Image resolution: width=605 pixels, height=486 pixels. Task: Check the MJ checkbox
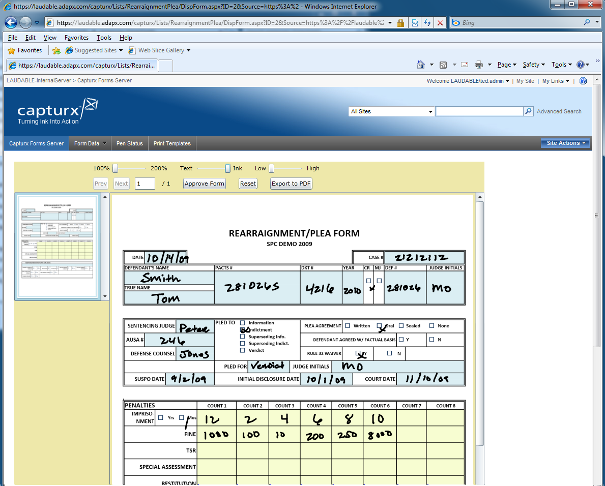click(379, 281)
